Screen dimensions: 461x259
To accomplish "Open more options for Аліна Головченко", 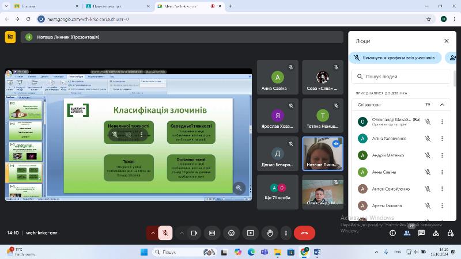I will [x=442, y=138].
